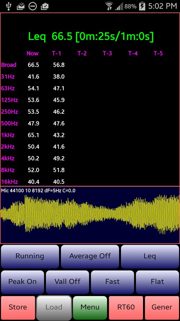Click the greyed-out Load button
Screen dimensions: 180x321
click(x=54, y=308)
